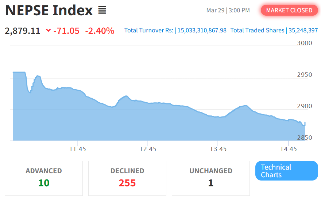The width and height of the screenshot is (321, 198).
Task: Click the 2,879.11 index value
Action: [x=23, y=31]
